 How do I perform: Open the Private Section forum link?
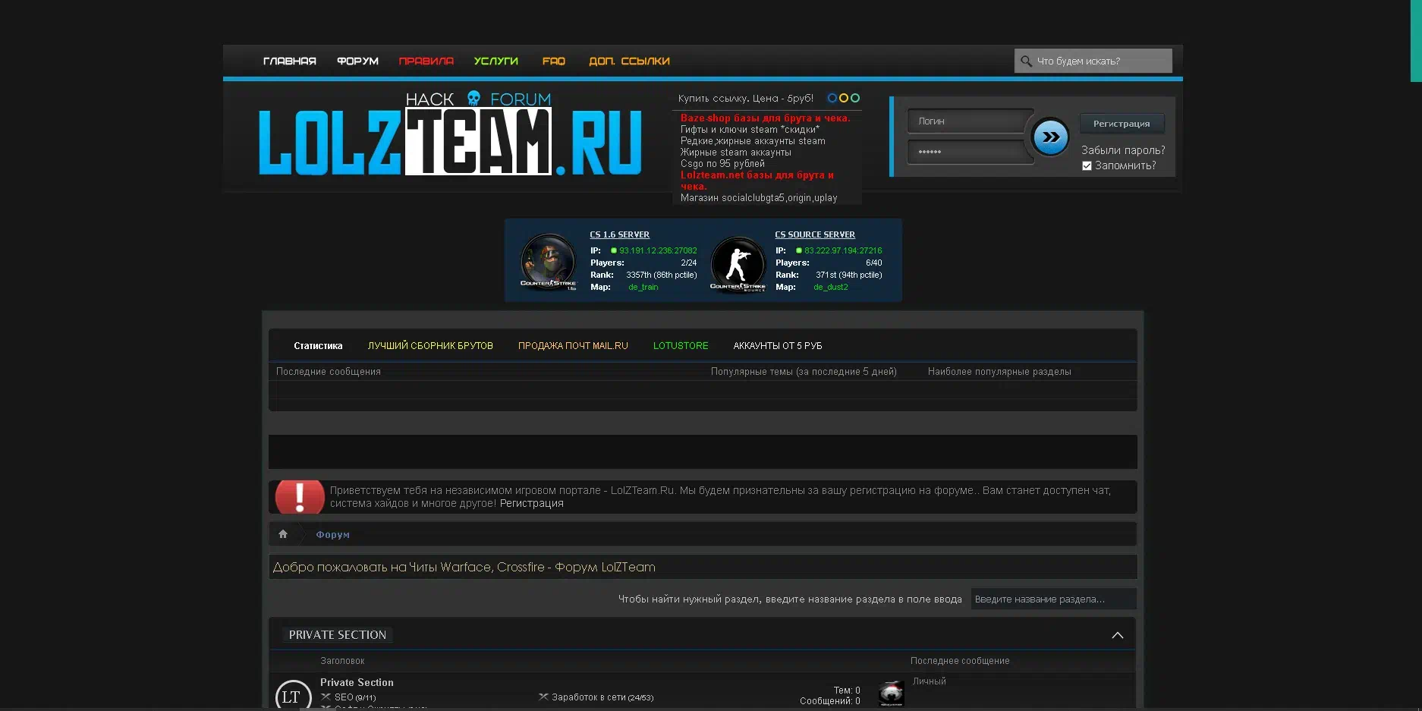pyautogui.click(x=357, y=682)
